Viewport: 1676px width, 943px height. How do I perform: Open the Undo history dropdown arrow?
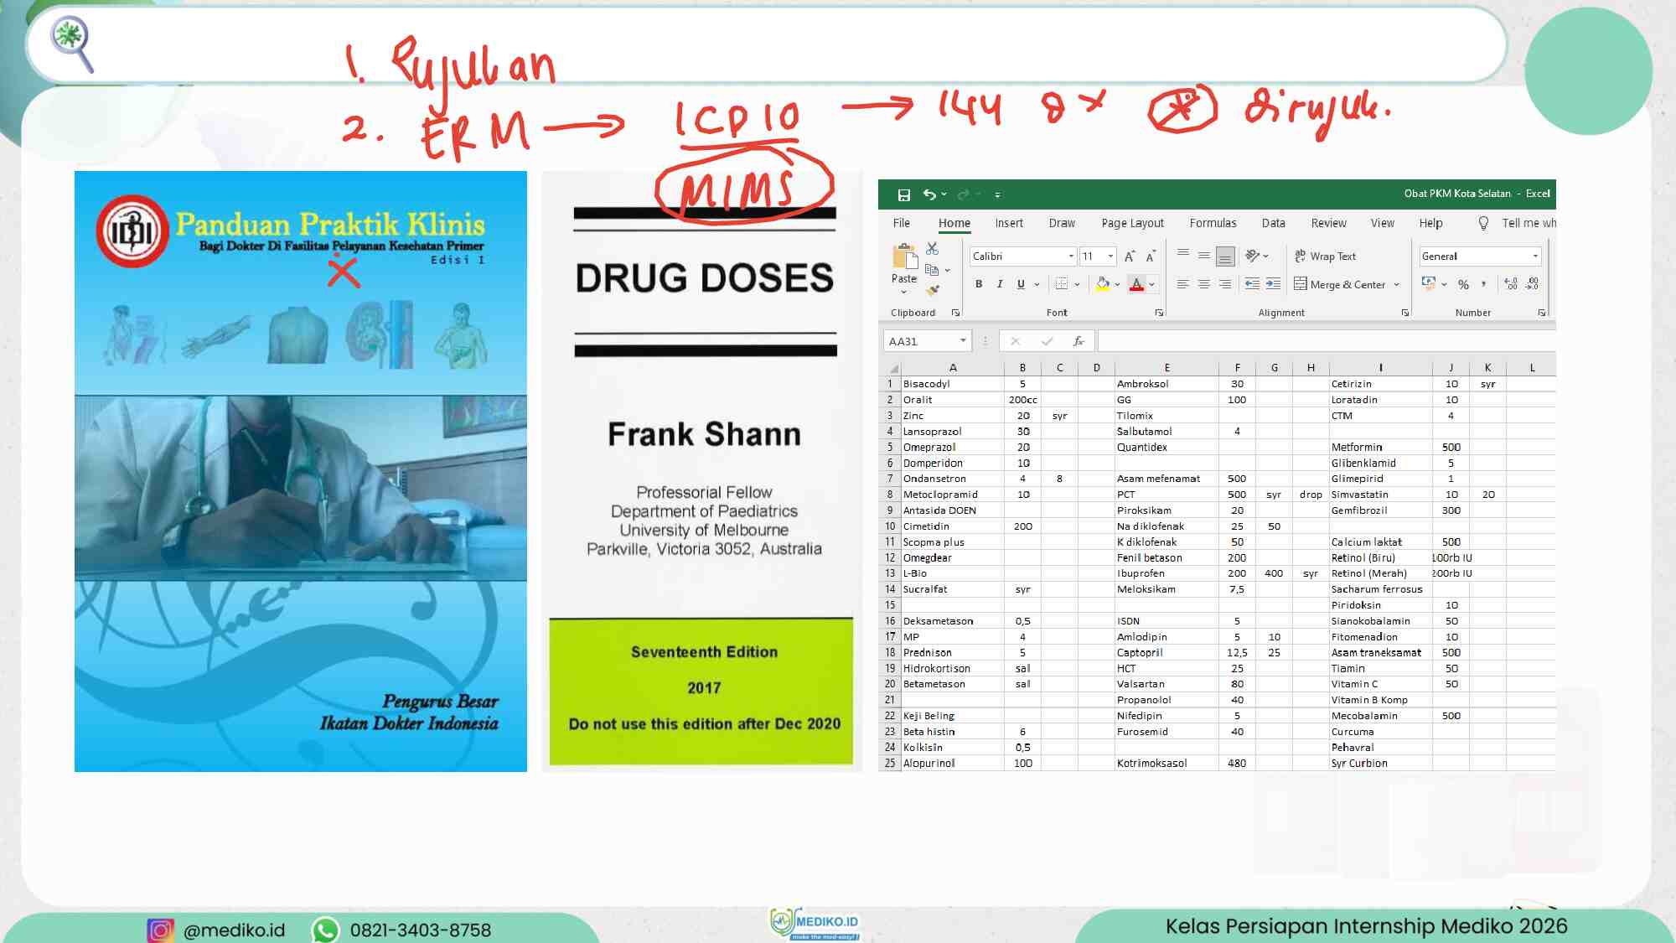[944, 194]
